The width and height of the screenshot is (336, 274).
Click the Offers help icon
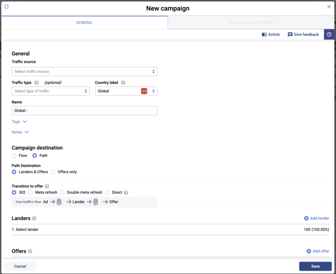pyautogui.click(x=30, y=251)
